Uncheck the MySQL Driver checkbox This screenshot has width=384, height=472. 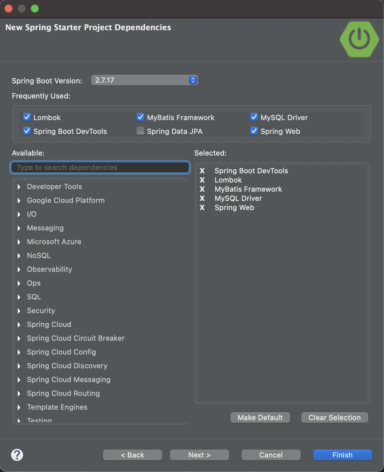tap(254, 117)
